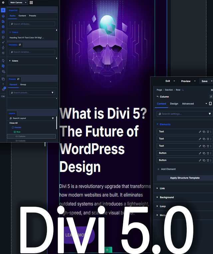Screen dimensions: 213x254
Task: Click the Search settings field
Action: pos(185,114)
